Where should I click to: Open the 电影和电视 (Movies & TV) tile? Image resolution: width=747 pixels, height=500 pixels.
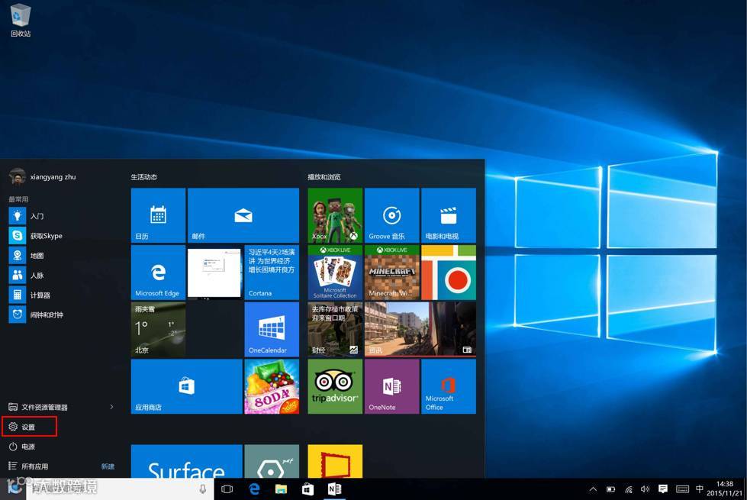tap(449, 215)
